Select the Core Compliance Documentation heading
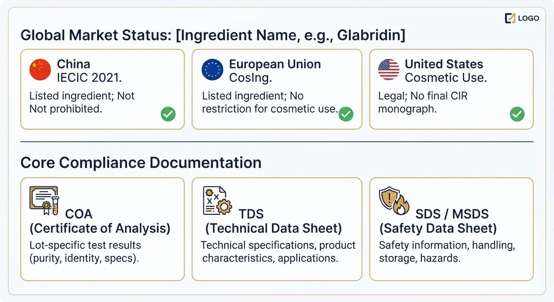The height and width of the screenshot is (302, 554). pyautogui.click(x=141, y=162)
